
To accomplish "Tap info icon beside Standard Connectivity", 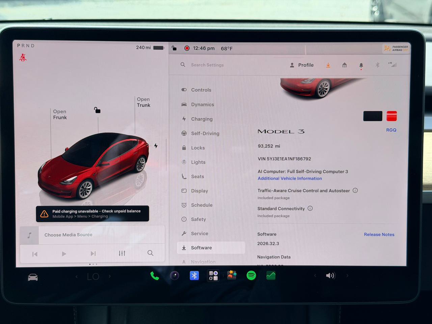I will pos(310,208).
